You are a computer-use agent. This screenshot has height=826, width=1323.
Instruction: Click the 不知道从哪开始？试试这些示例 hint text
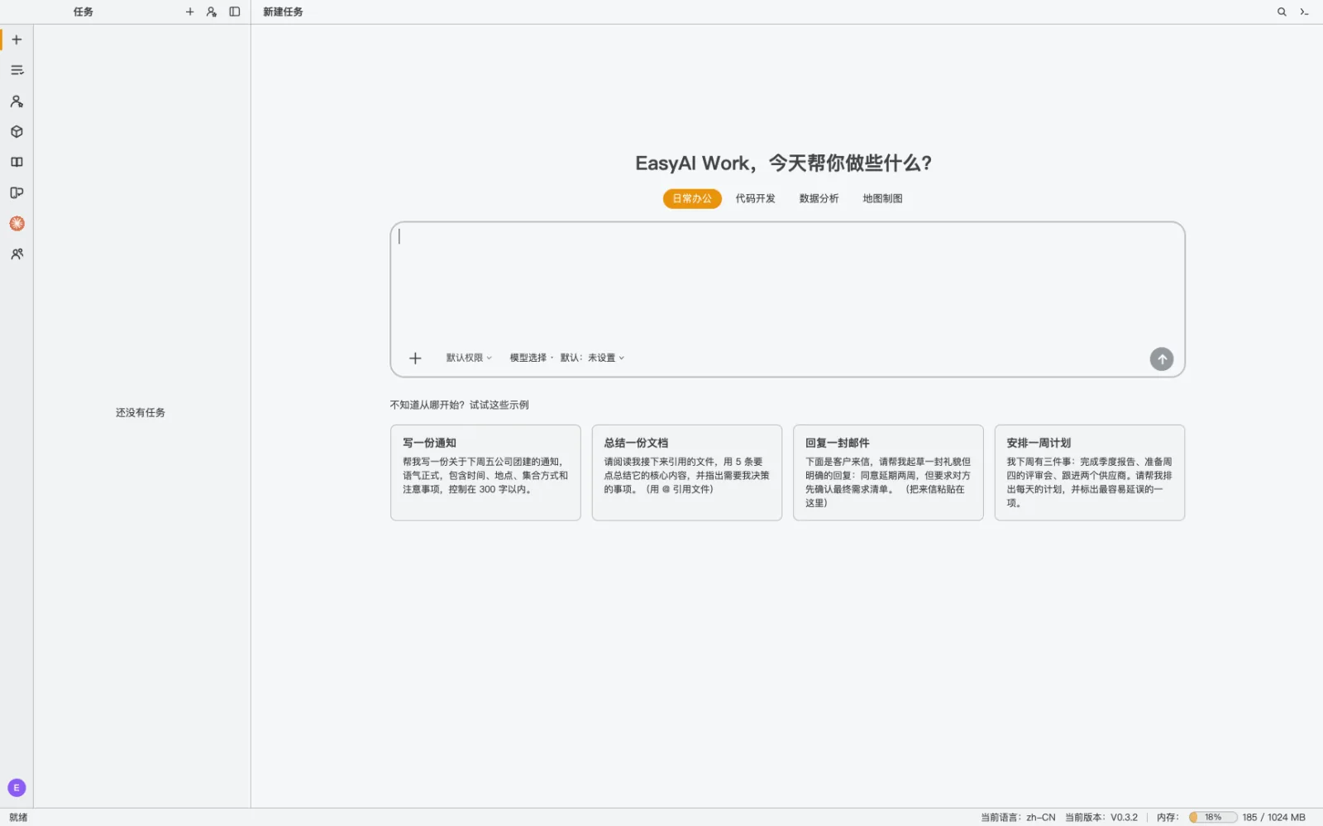point(459,405)
